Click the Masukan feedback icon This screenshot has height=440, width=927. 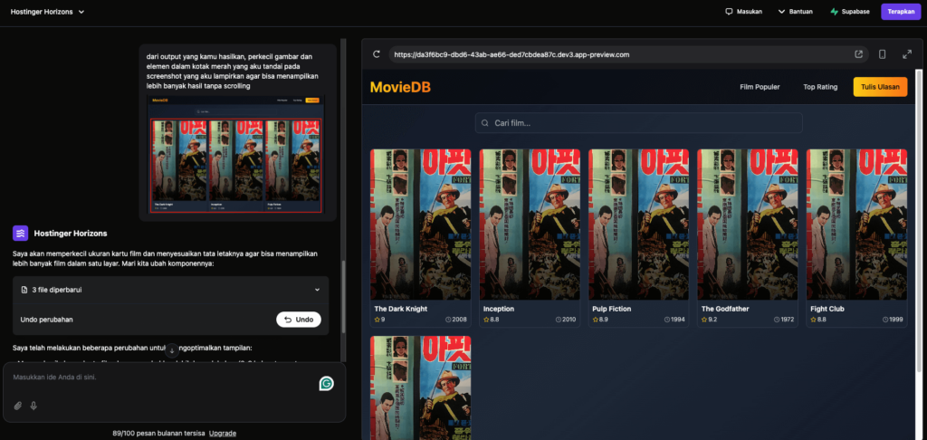(x=729, y=11)
